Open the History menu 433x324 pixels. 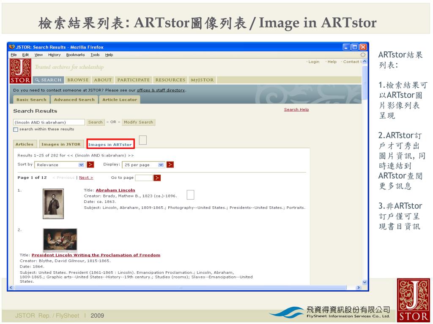54,55
